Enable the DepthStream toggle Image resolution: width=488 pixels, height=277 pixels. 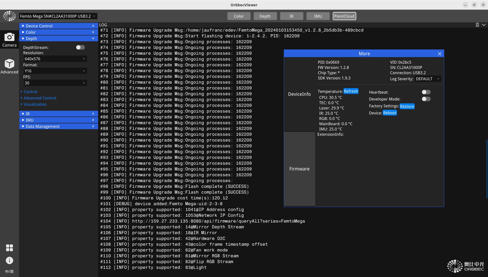pyautogui.click(x=80, y=47)
